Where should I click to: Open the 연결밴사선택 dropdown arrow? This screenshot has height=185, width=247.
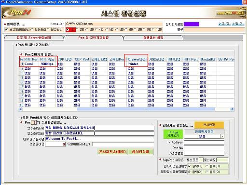pyautogui.click(x=222, y=136)
